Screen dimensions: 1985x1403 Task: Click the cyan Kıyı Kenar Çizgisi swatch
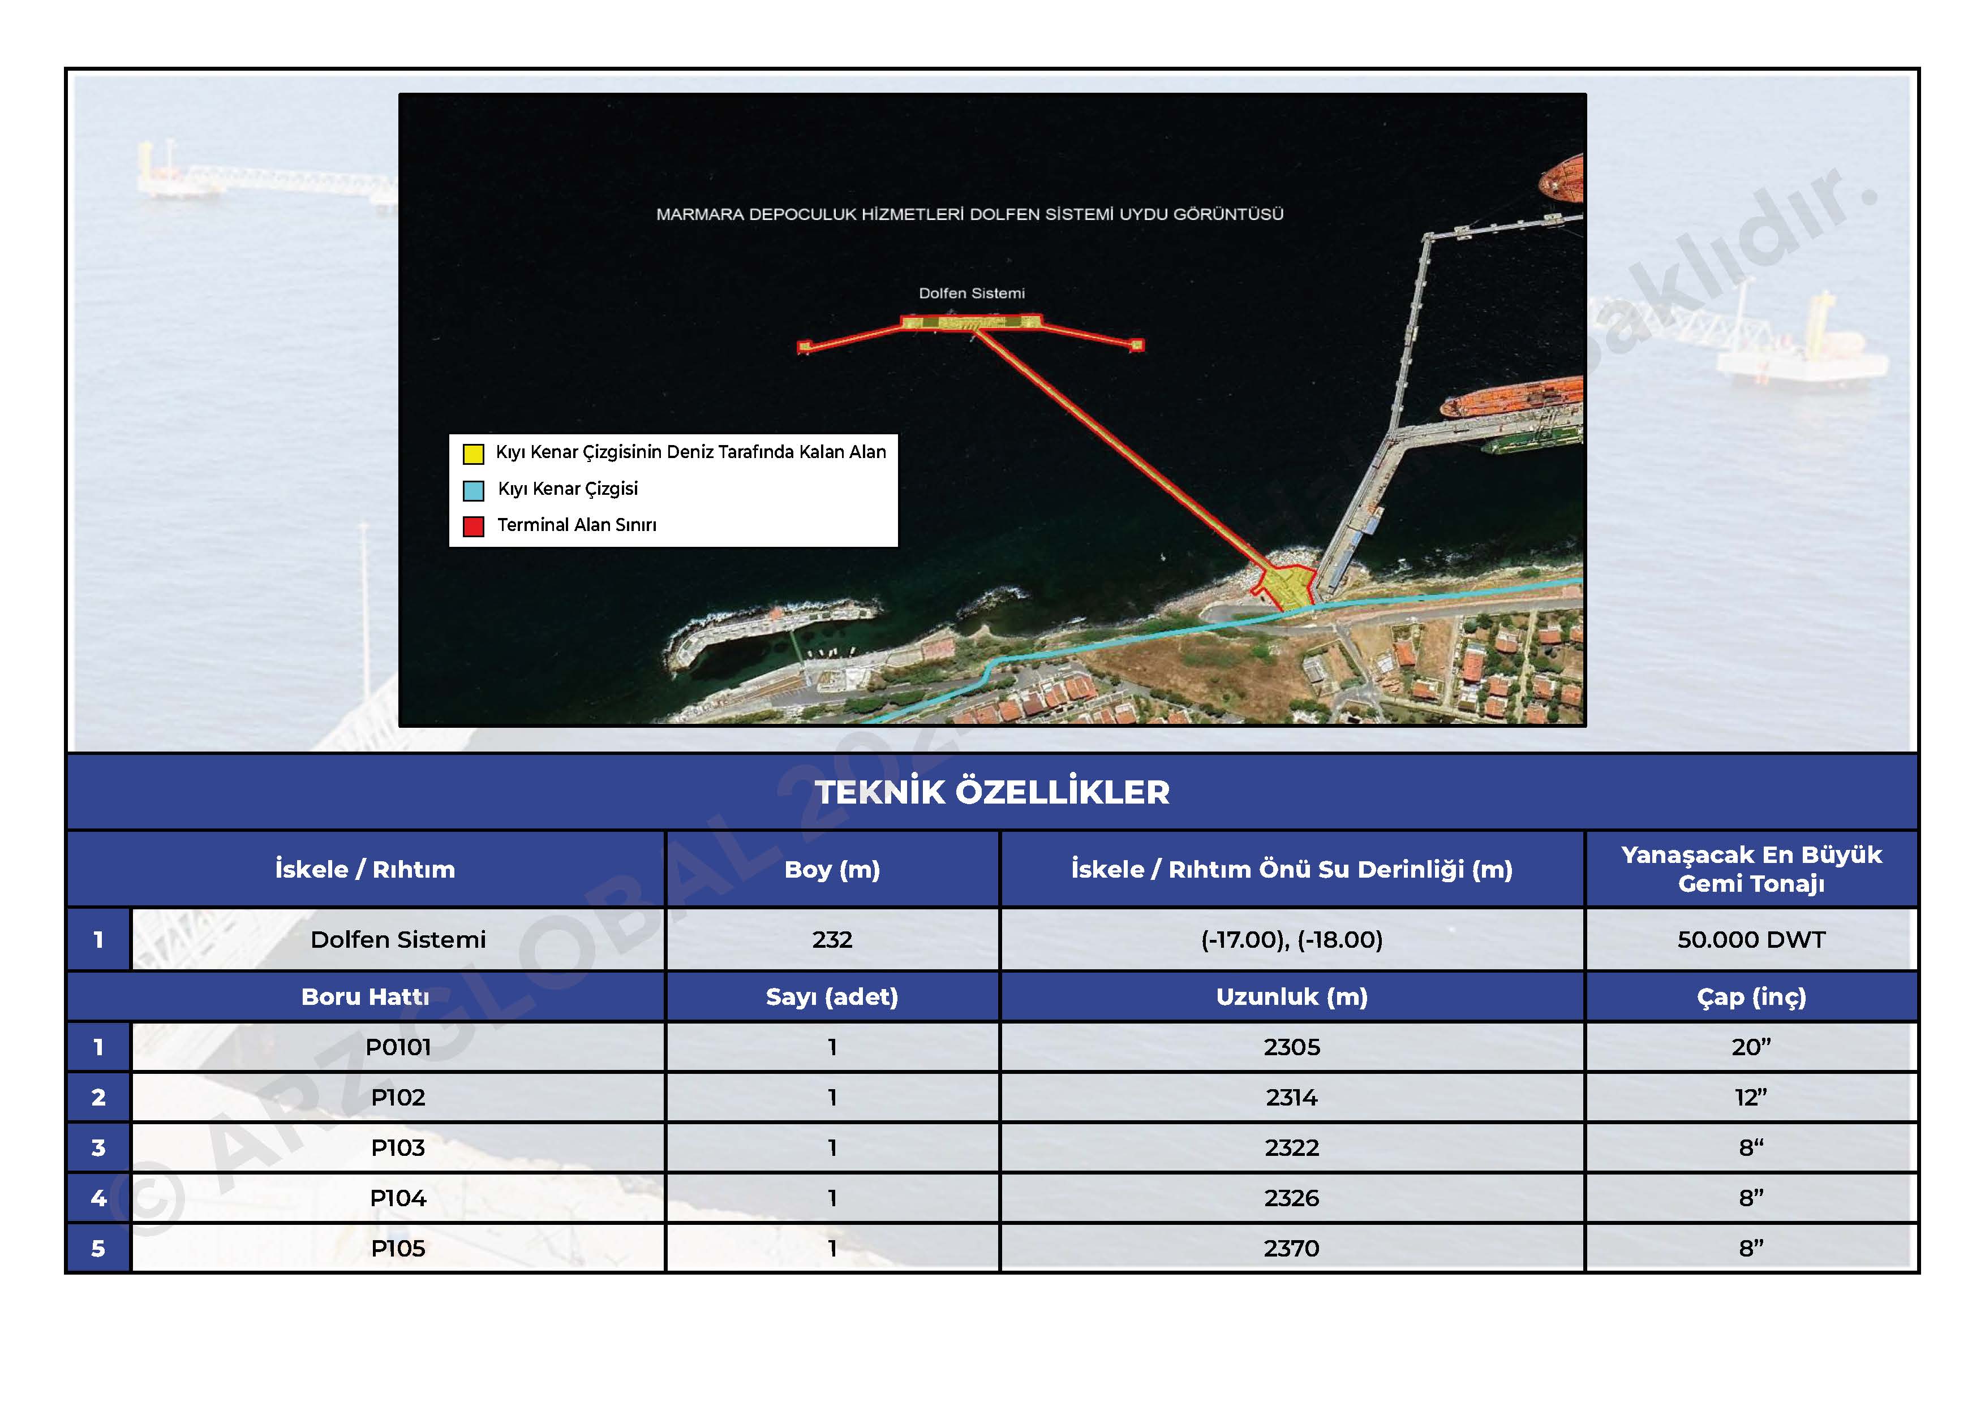click(473, 491)
